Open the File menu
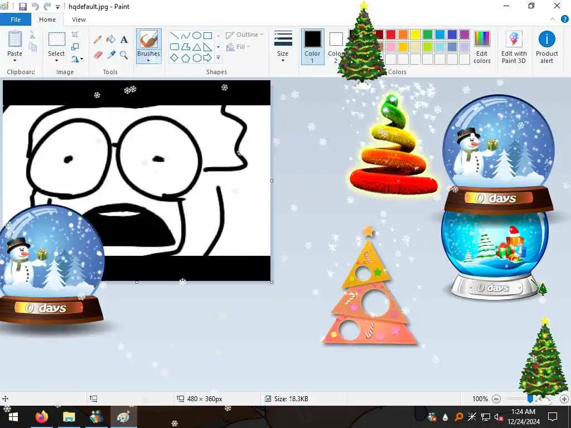Image resolution: width=571 pixels, height=428 pixels. (16, 20)
